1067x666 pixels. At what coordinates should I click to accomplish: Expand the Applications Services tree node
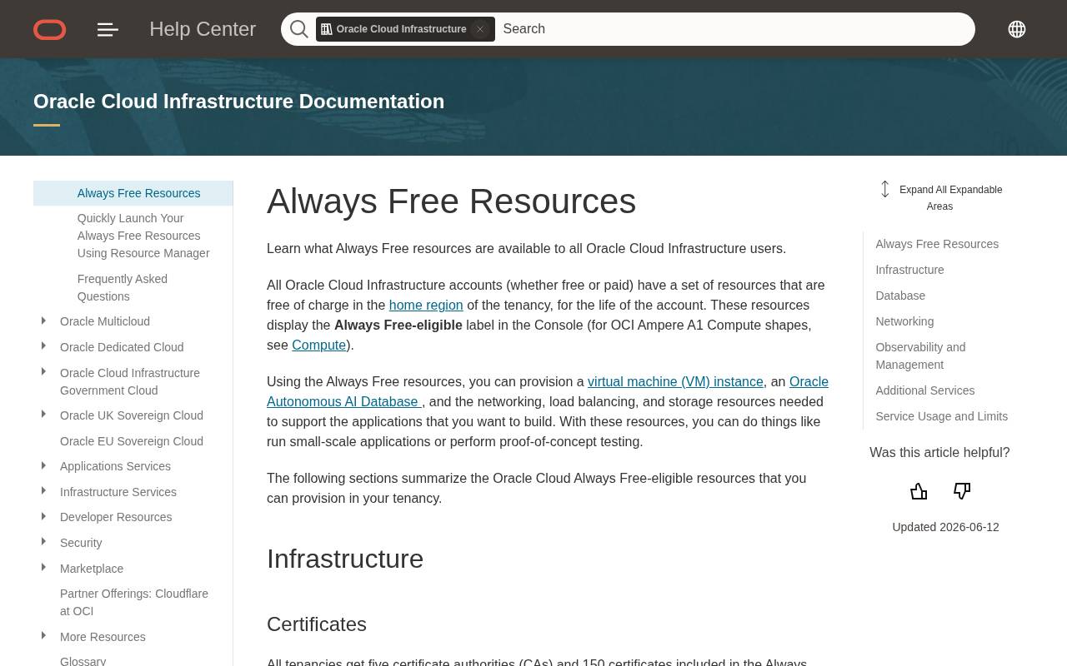[x=43, y=465]
